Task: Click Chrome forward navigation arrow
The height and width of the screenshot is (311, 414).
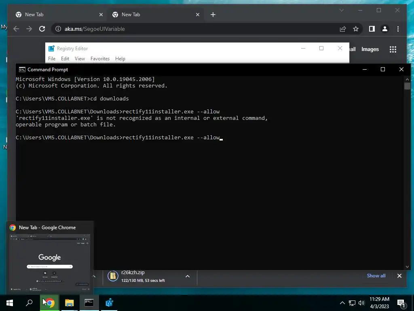Action: pos(29,29)
